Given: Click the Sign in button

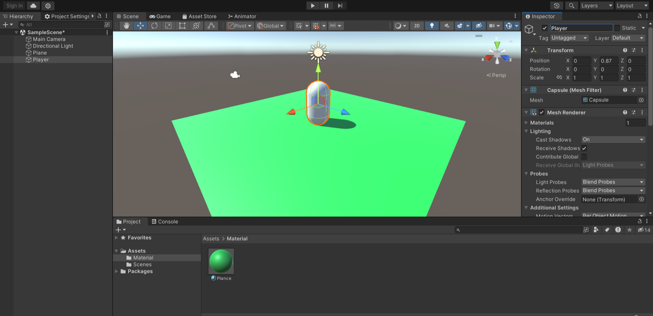Looking at the screenshot, I should click(x=15, y=5).
